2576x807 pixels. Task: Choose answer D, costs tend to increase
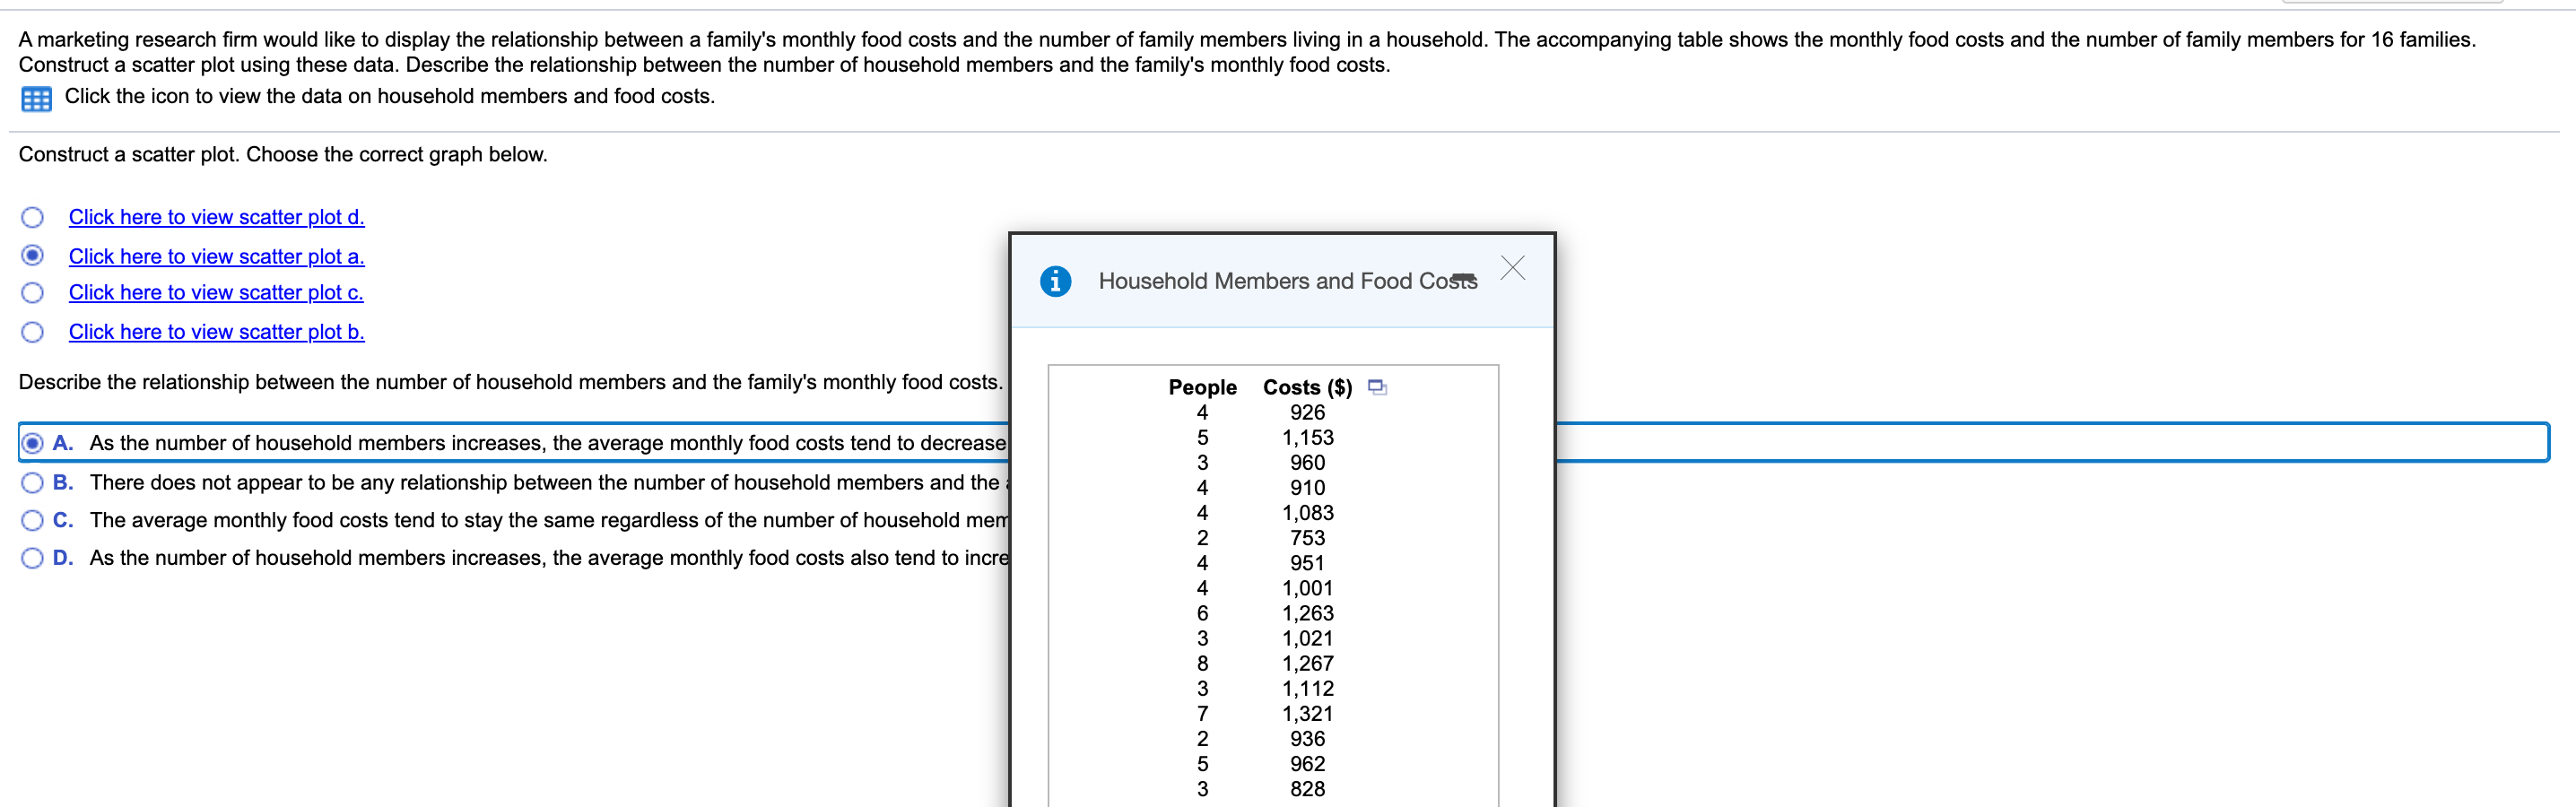tap(33, 558)
